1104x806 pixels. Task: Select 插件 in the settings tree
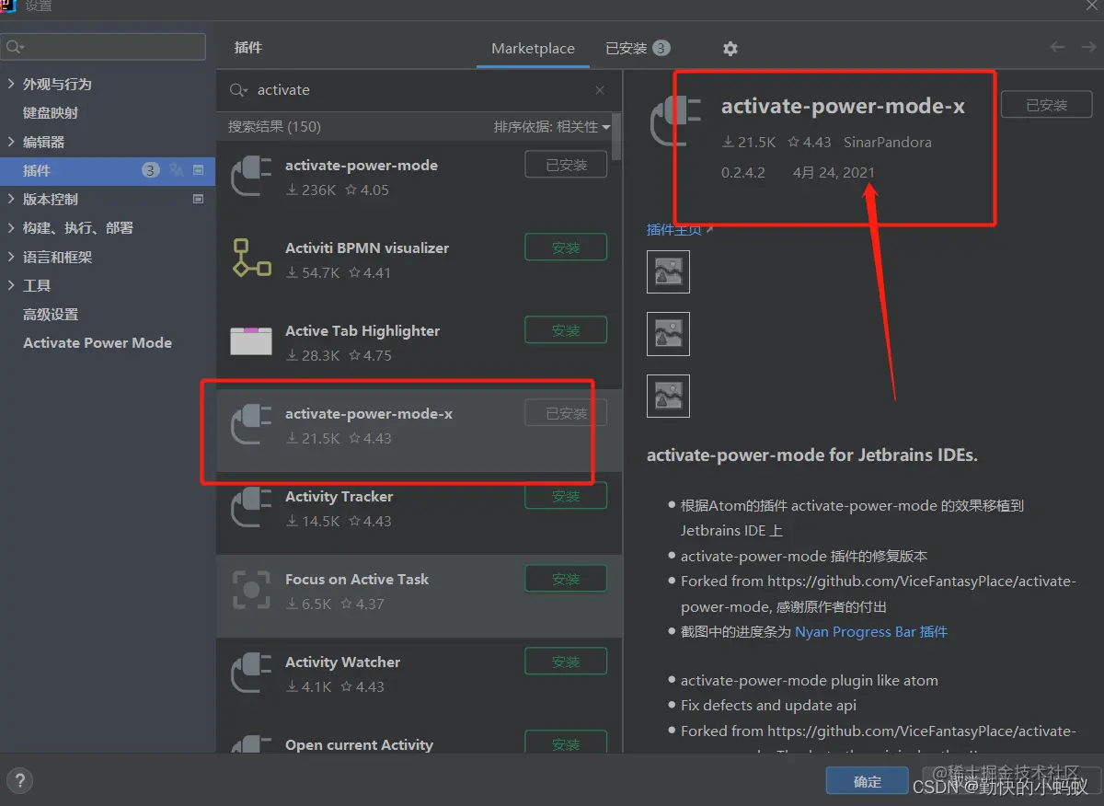click(108, 170)
